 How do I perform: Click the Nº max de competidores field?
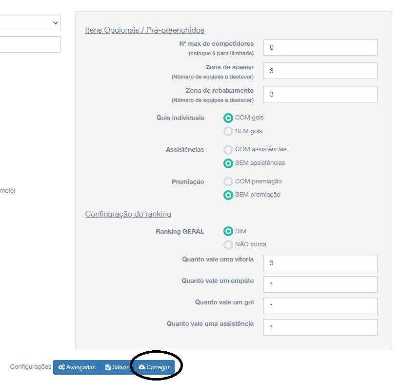click(x=320, y=47)
